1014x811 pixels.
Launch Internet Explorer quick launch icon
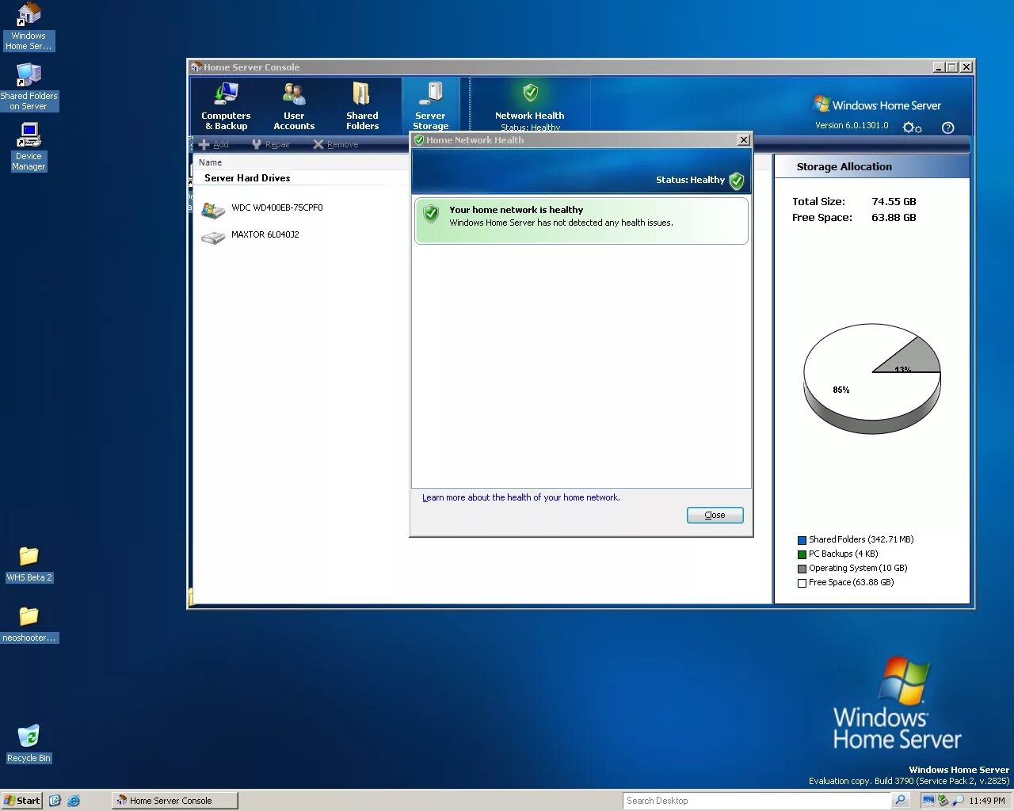74,801
